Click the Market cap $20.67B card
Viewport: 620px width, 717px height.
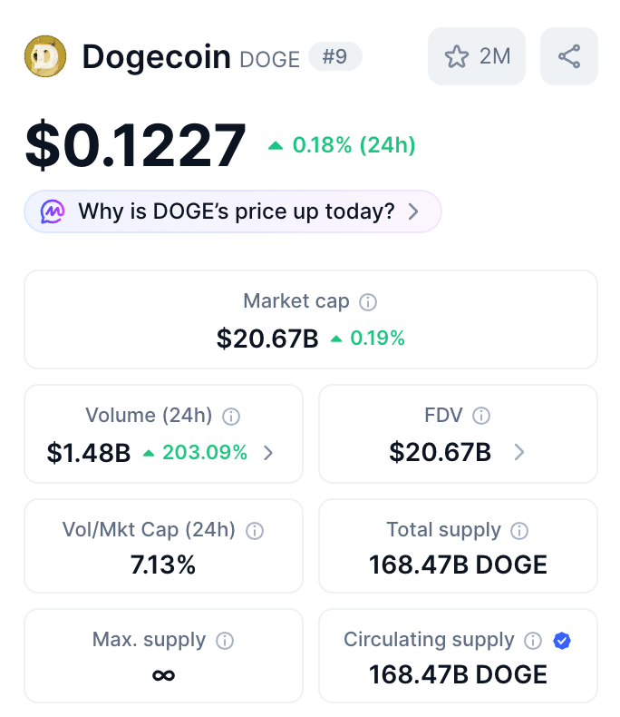(311, 319)
